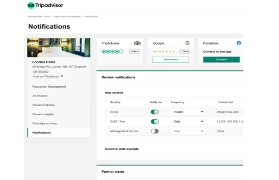Image resolution: width=279 pixels, height=180 pixels.
Task: Click the Frequency column header
Action: point(178,102)
